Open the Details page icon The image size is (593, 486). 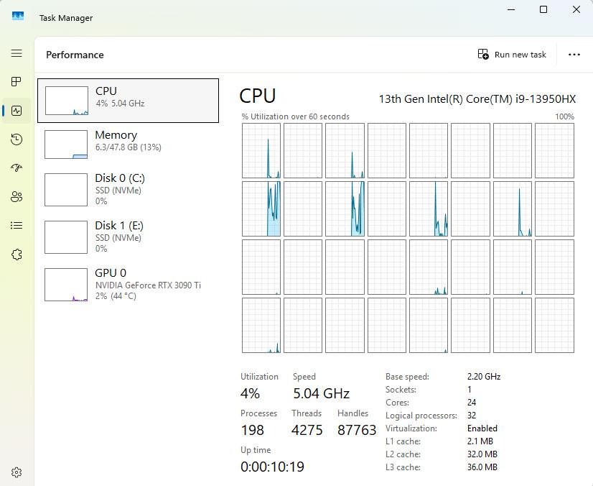[x=17, y=226]
